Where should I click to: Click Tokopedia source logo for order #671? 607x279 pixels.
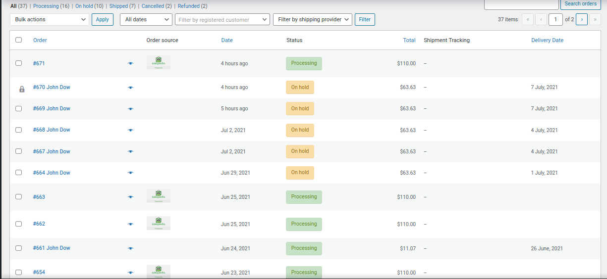[x=159, y=62]
